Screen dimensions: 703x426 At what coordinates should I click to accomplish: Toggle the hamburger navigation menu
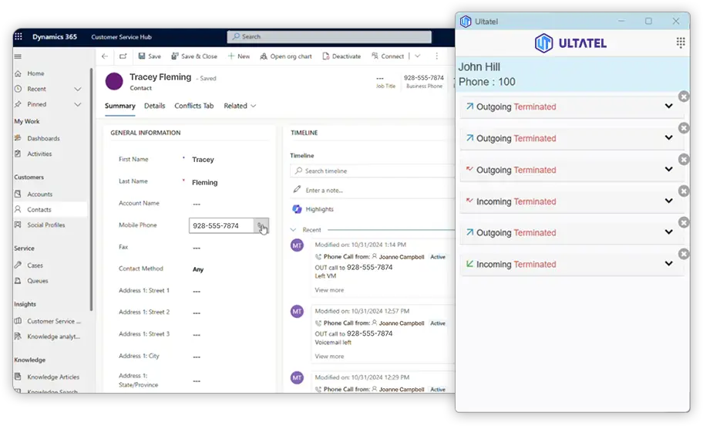(x=18, y=56)
